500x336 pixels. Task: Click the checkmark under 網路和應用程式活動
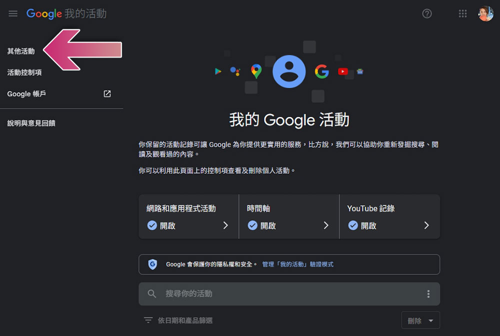click(152, 225)
